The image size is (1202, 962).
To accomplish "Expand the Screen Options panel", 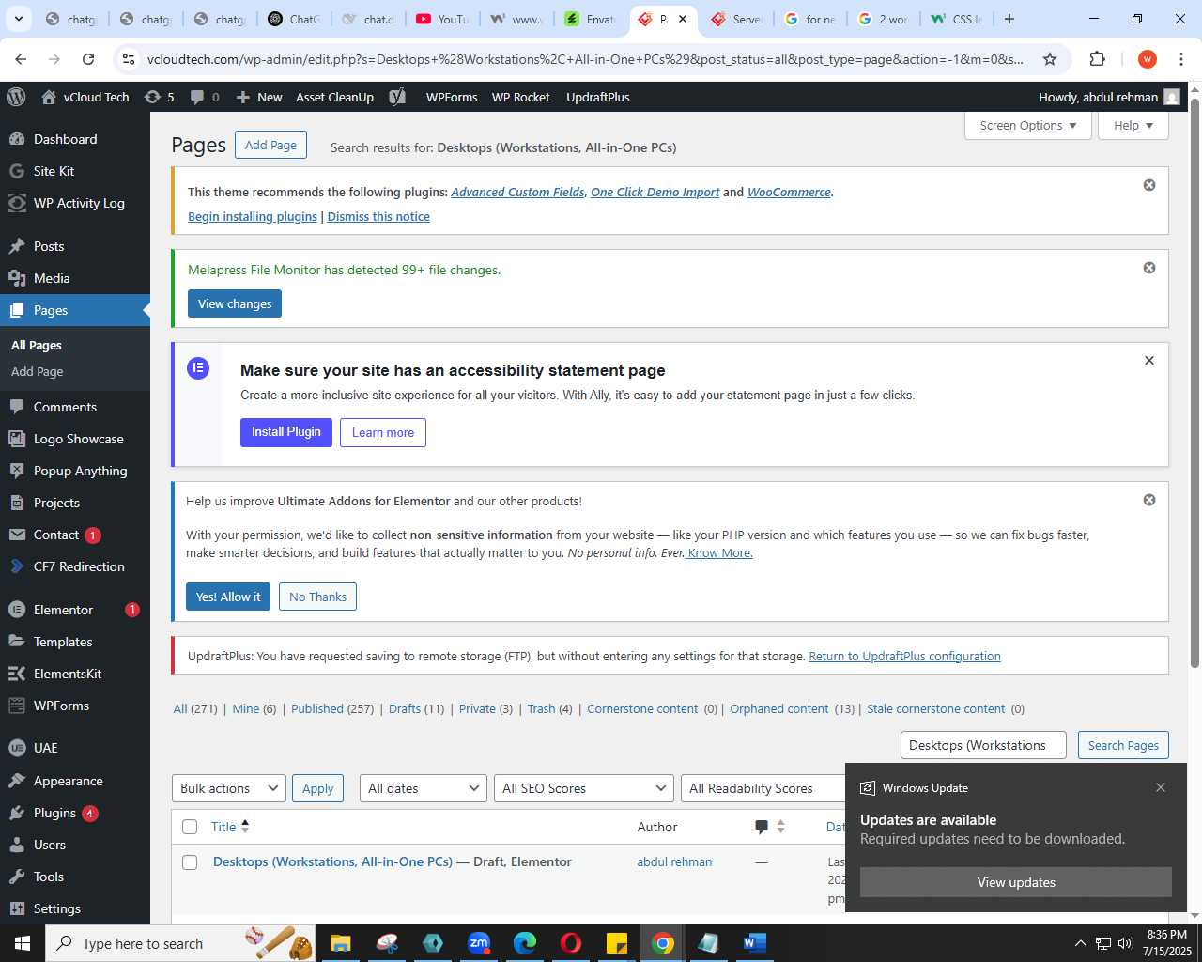I will coord(1028,125).
